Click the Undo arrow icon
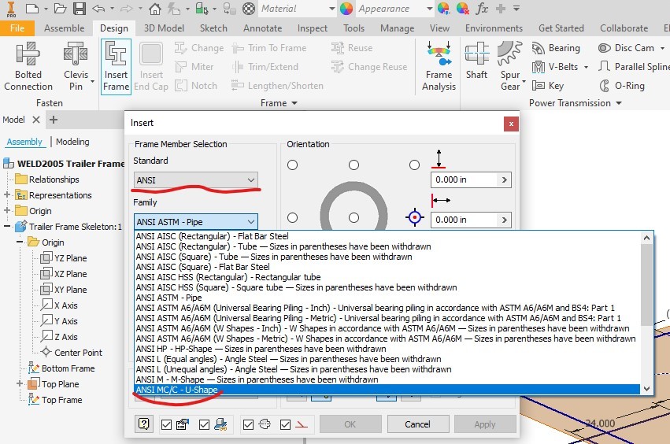This screenshot has height=444, width=670. (x=98, y=8)
